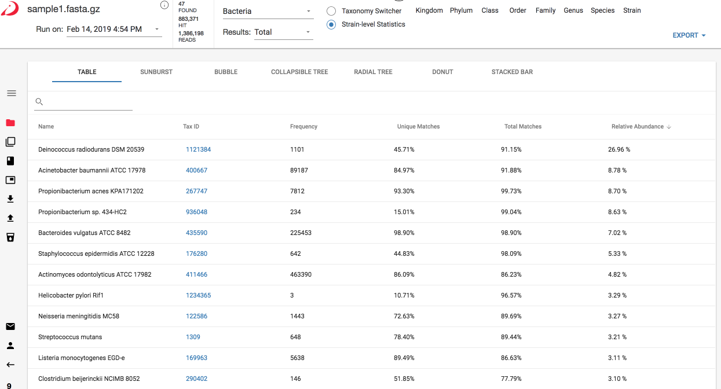Switch to the TABLE tab
This screenshot has height=389, width=721.
coord(87,72)
